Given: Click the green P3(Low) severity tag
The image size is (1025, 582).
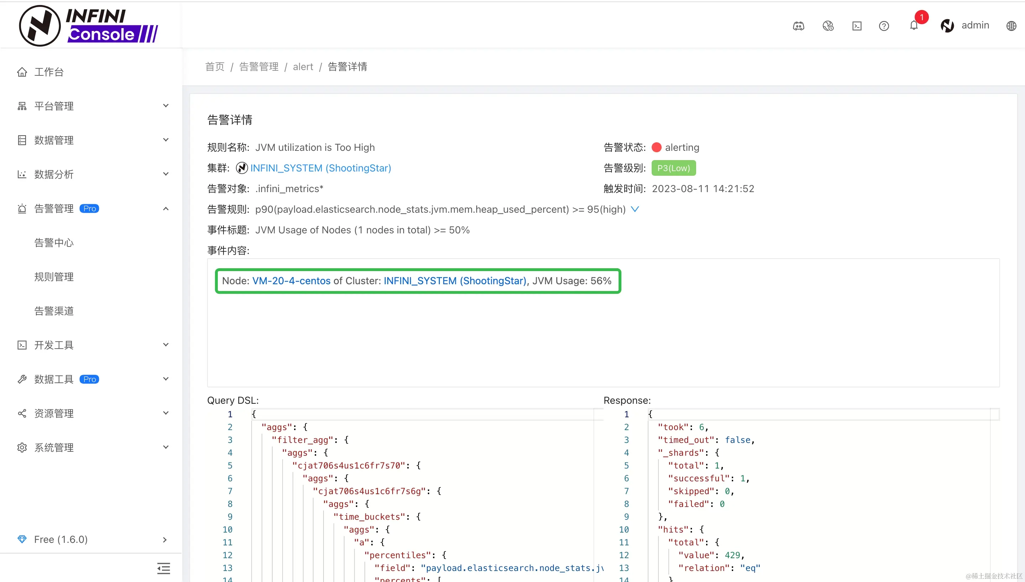Looking at the screenshot, I should (673, 168).
